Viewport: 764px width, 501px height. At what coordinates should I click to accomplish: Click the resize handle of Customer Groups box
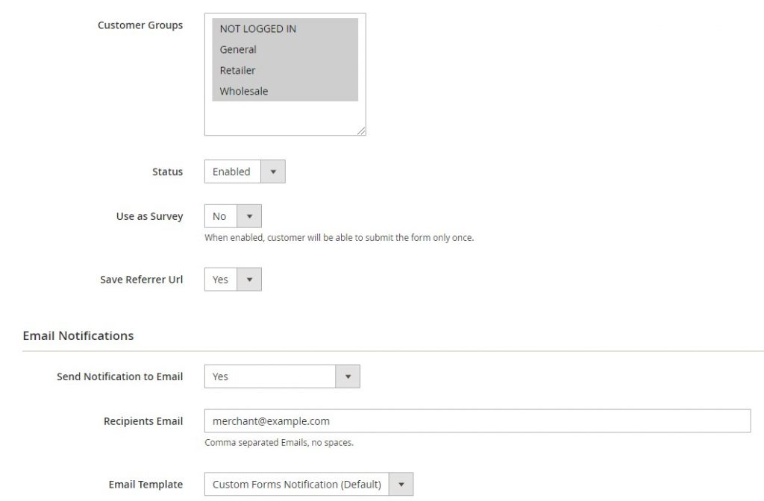tap(362, 131)
